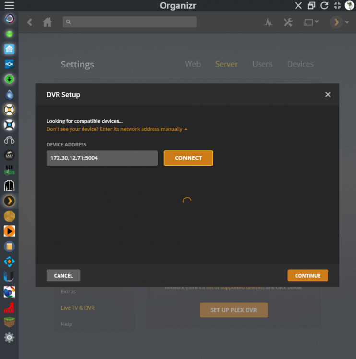The image size is (356, 359).
Task: Click the Organizr logo sidebar icon
Action: pyautogui.click(x=10, y=19)
